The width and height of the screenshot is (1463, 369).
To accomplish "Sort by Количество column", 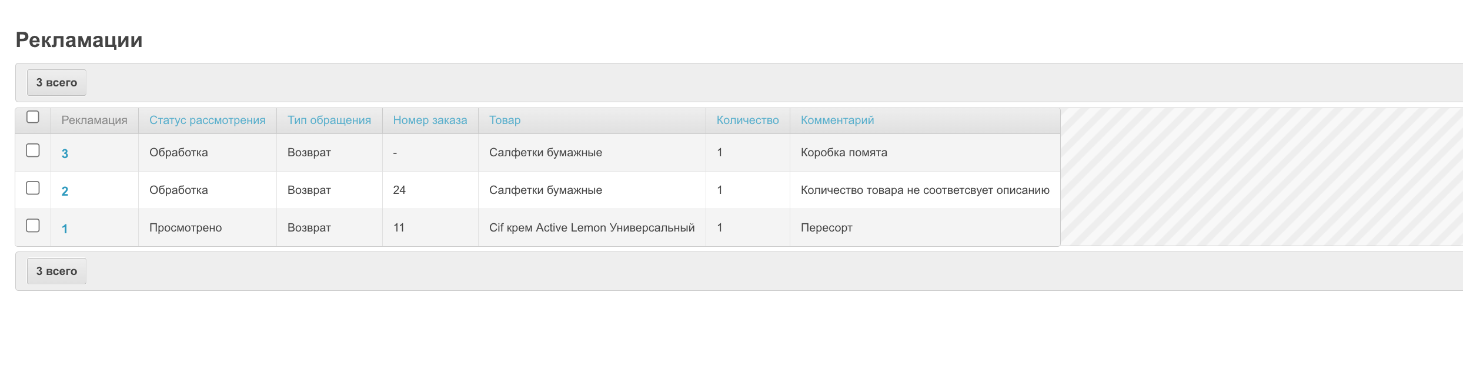I will 747,120.
